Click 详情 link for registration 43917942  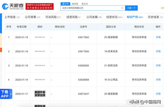[158, 37]
